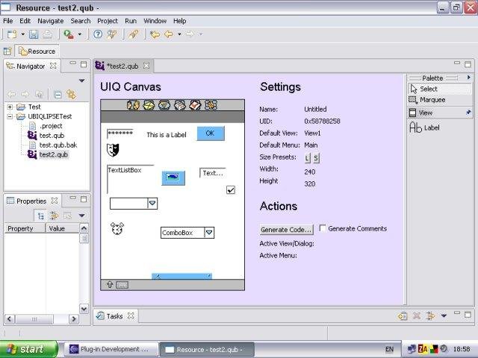Viewport: 478px width, 358px height.
Task: Click the last edit location toolbar icon
Action: [x=155, y=34]
